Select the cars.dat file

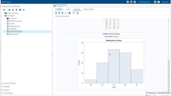coord(12,24)
